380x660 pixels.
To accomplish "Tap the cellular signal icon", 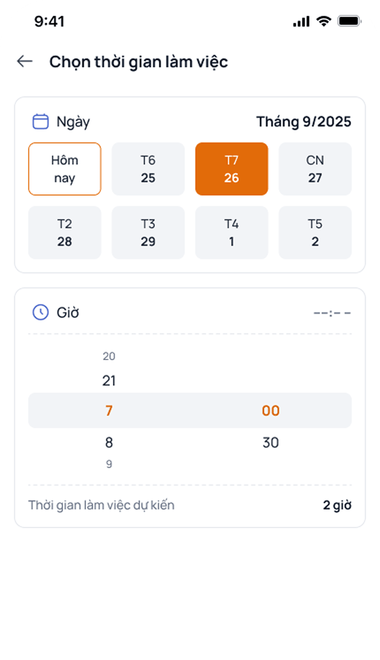I will coord(301,22).
